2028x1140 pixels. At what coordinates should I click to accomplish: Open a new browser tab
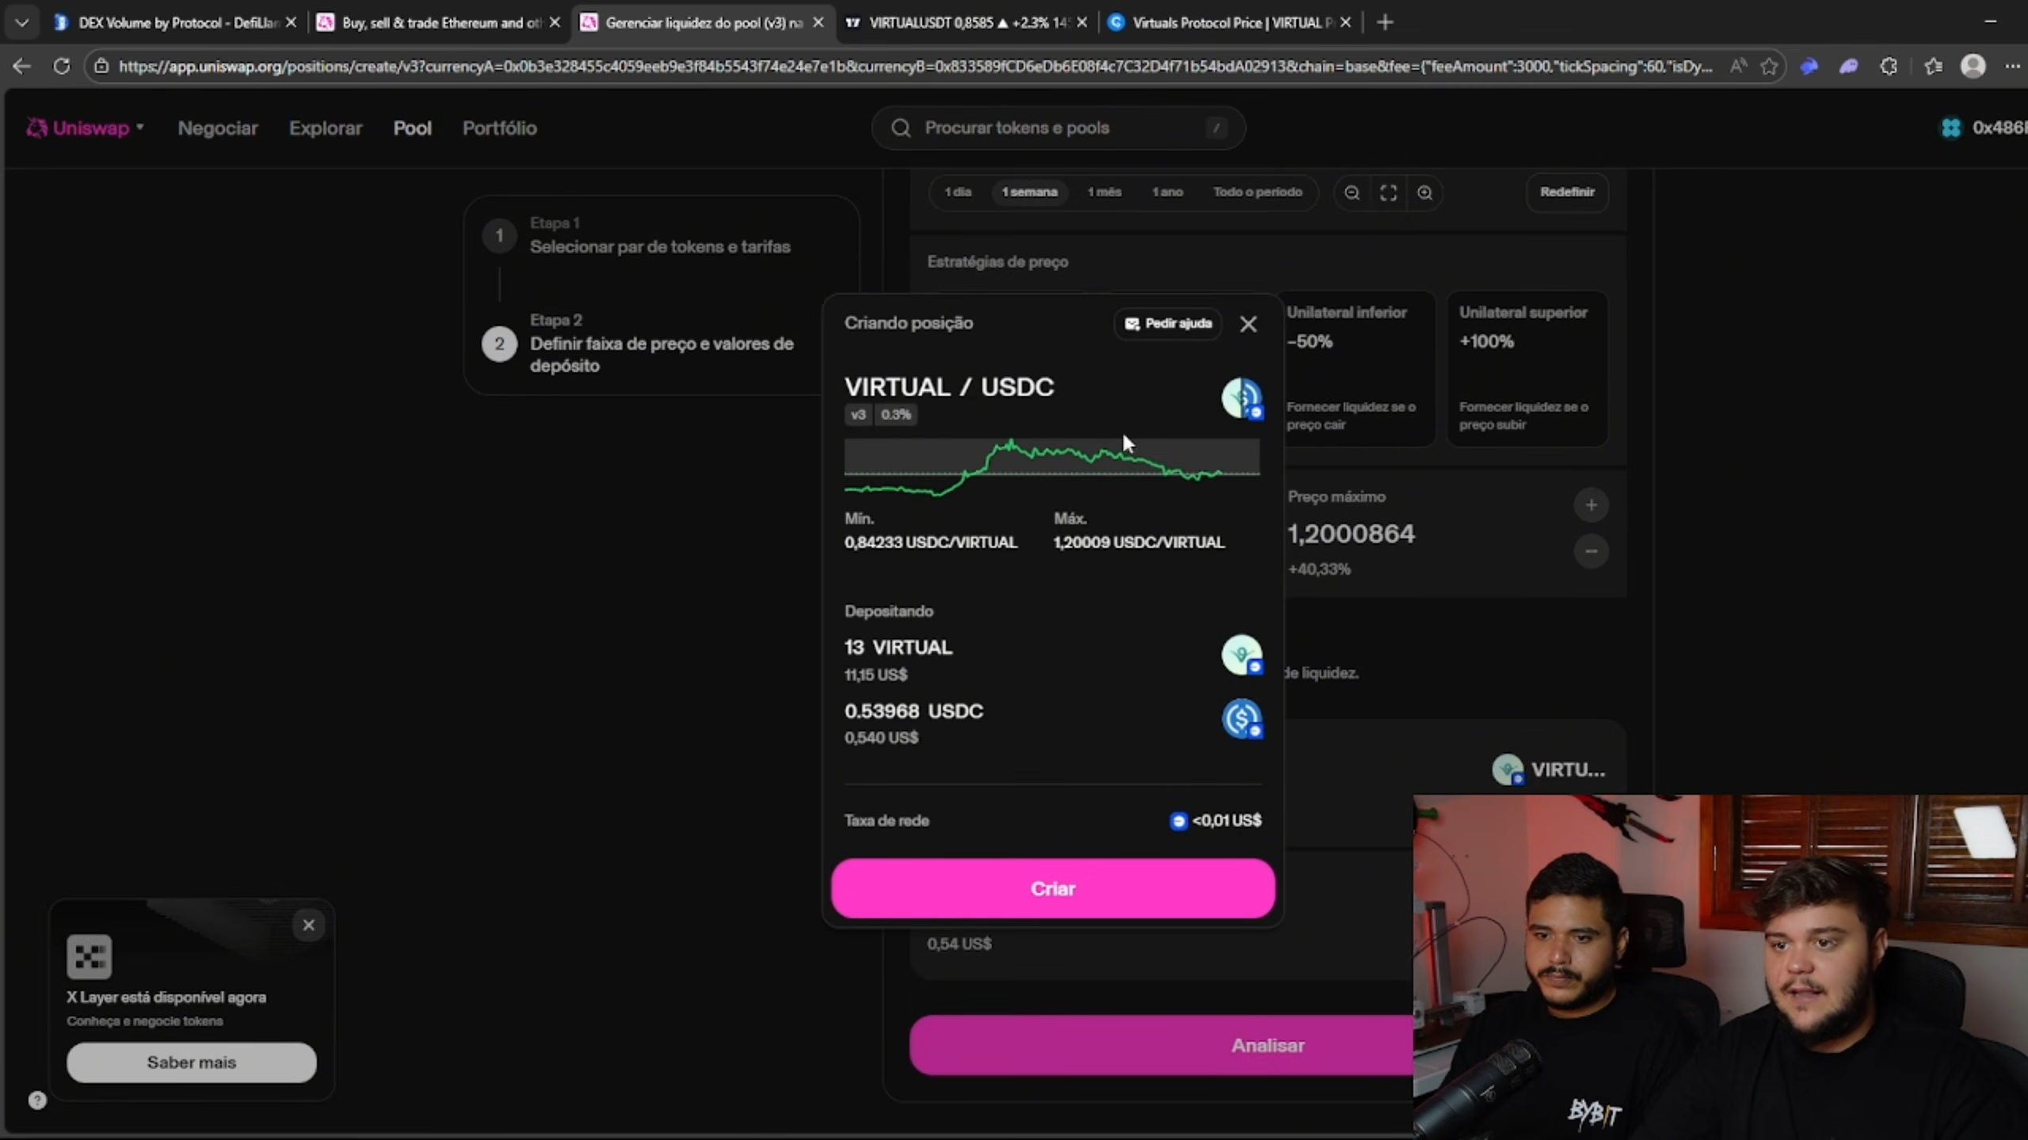pyautogui.click(x=1385, y=23)
